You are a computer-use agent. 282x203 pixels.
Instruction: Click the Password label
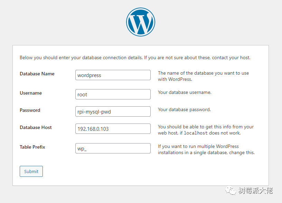click(x=30, y=110)
